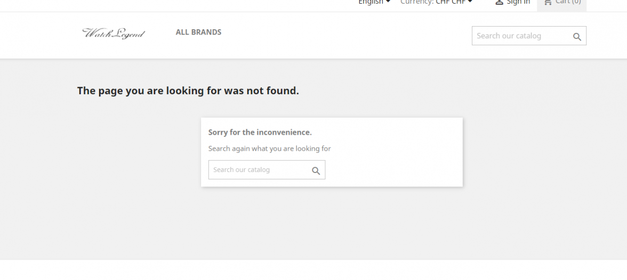Open the Currency CHF dropdown
This screenshot has height=280, width=627.
point(451,3)
